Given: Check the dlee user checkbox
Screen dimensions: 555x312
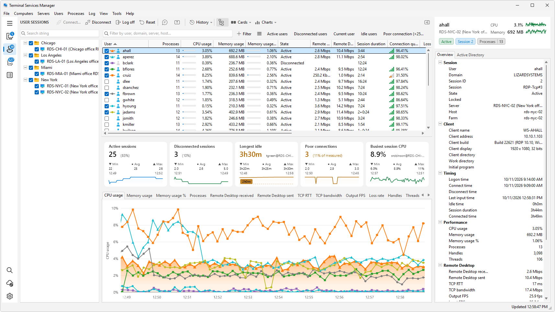Looking at the screenshot, I should pyautogui.click(x=107, y=81).
